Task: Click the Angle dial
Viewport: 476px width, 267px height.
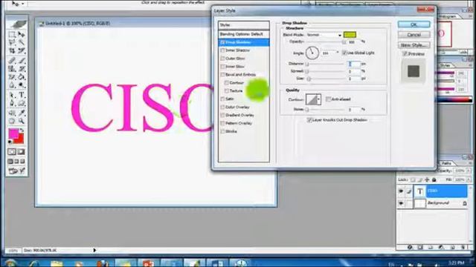Action: (312, 53)
